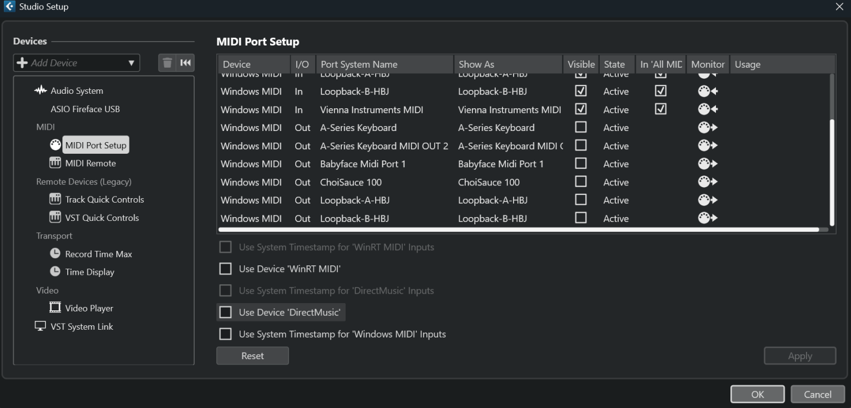Viewport: 851px width, 408px height.
Task: Confirm the setup with OK
Action: coord(758,394)
